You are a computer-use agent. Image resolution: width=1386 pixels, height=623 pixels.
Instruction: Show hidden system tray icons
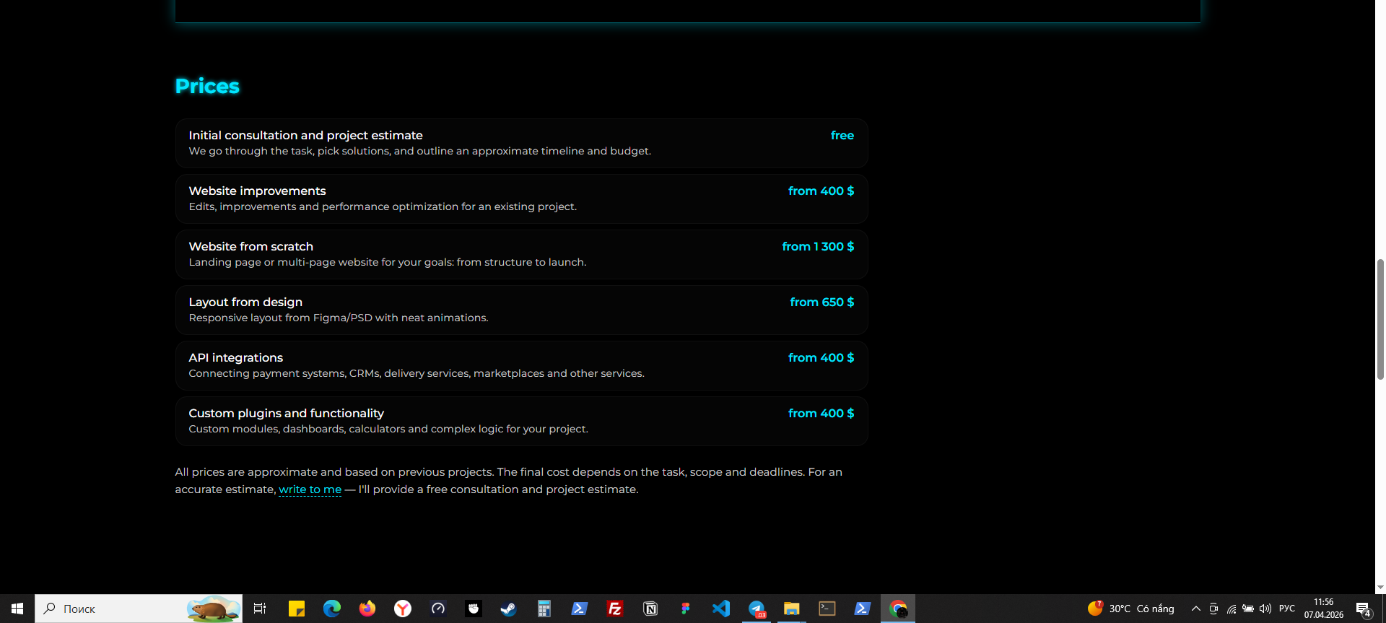(1196, 609)
